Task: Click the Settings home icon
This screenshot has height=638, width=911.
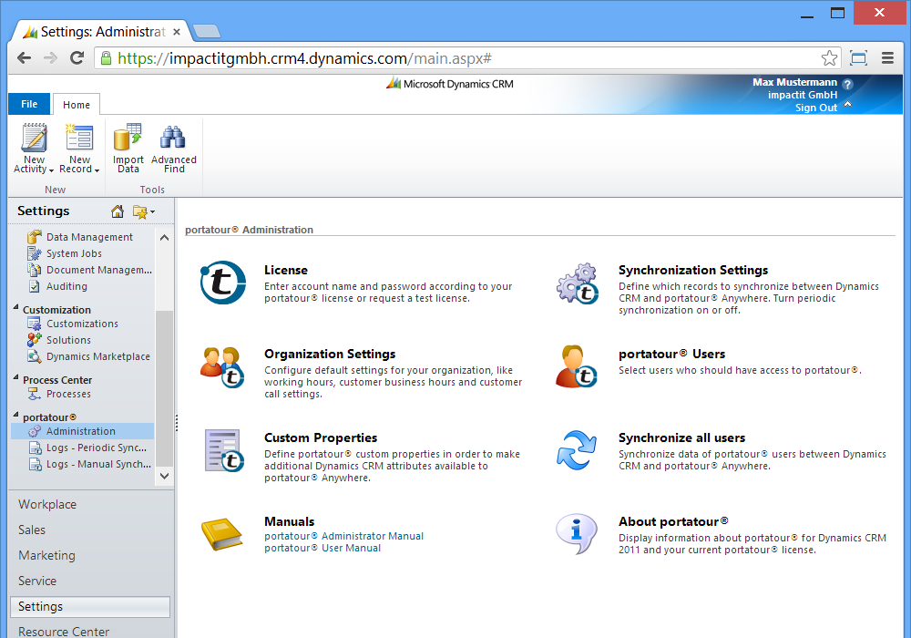Action: pos(118,211)
